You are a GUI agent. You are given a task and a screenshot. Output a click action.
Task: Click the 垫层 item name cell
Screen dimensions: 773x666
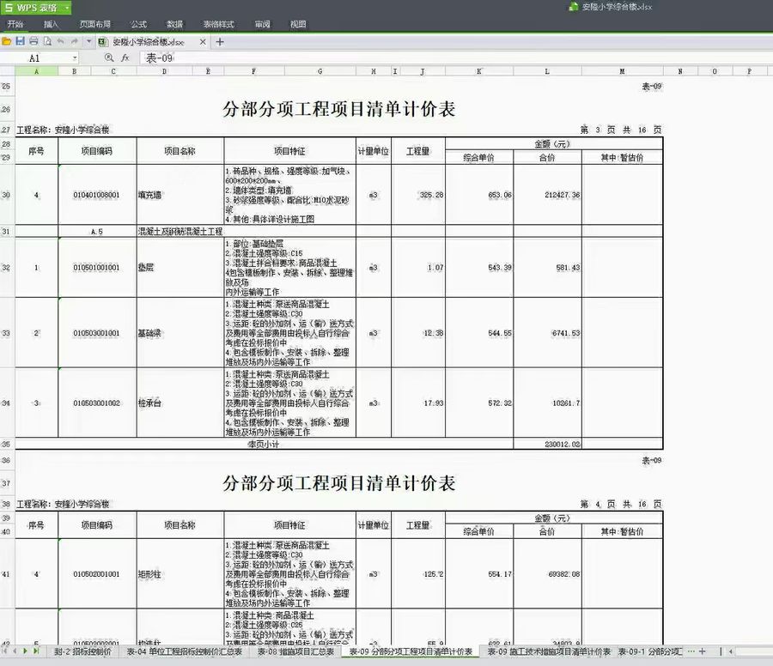[180, 268]
